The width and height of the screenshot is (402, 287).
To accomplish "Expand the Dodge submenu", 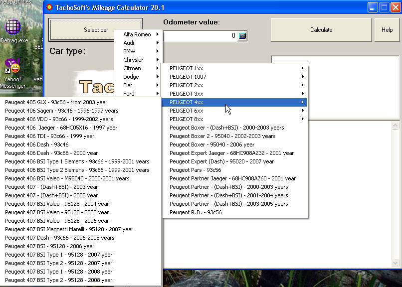I will point(139,77).
